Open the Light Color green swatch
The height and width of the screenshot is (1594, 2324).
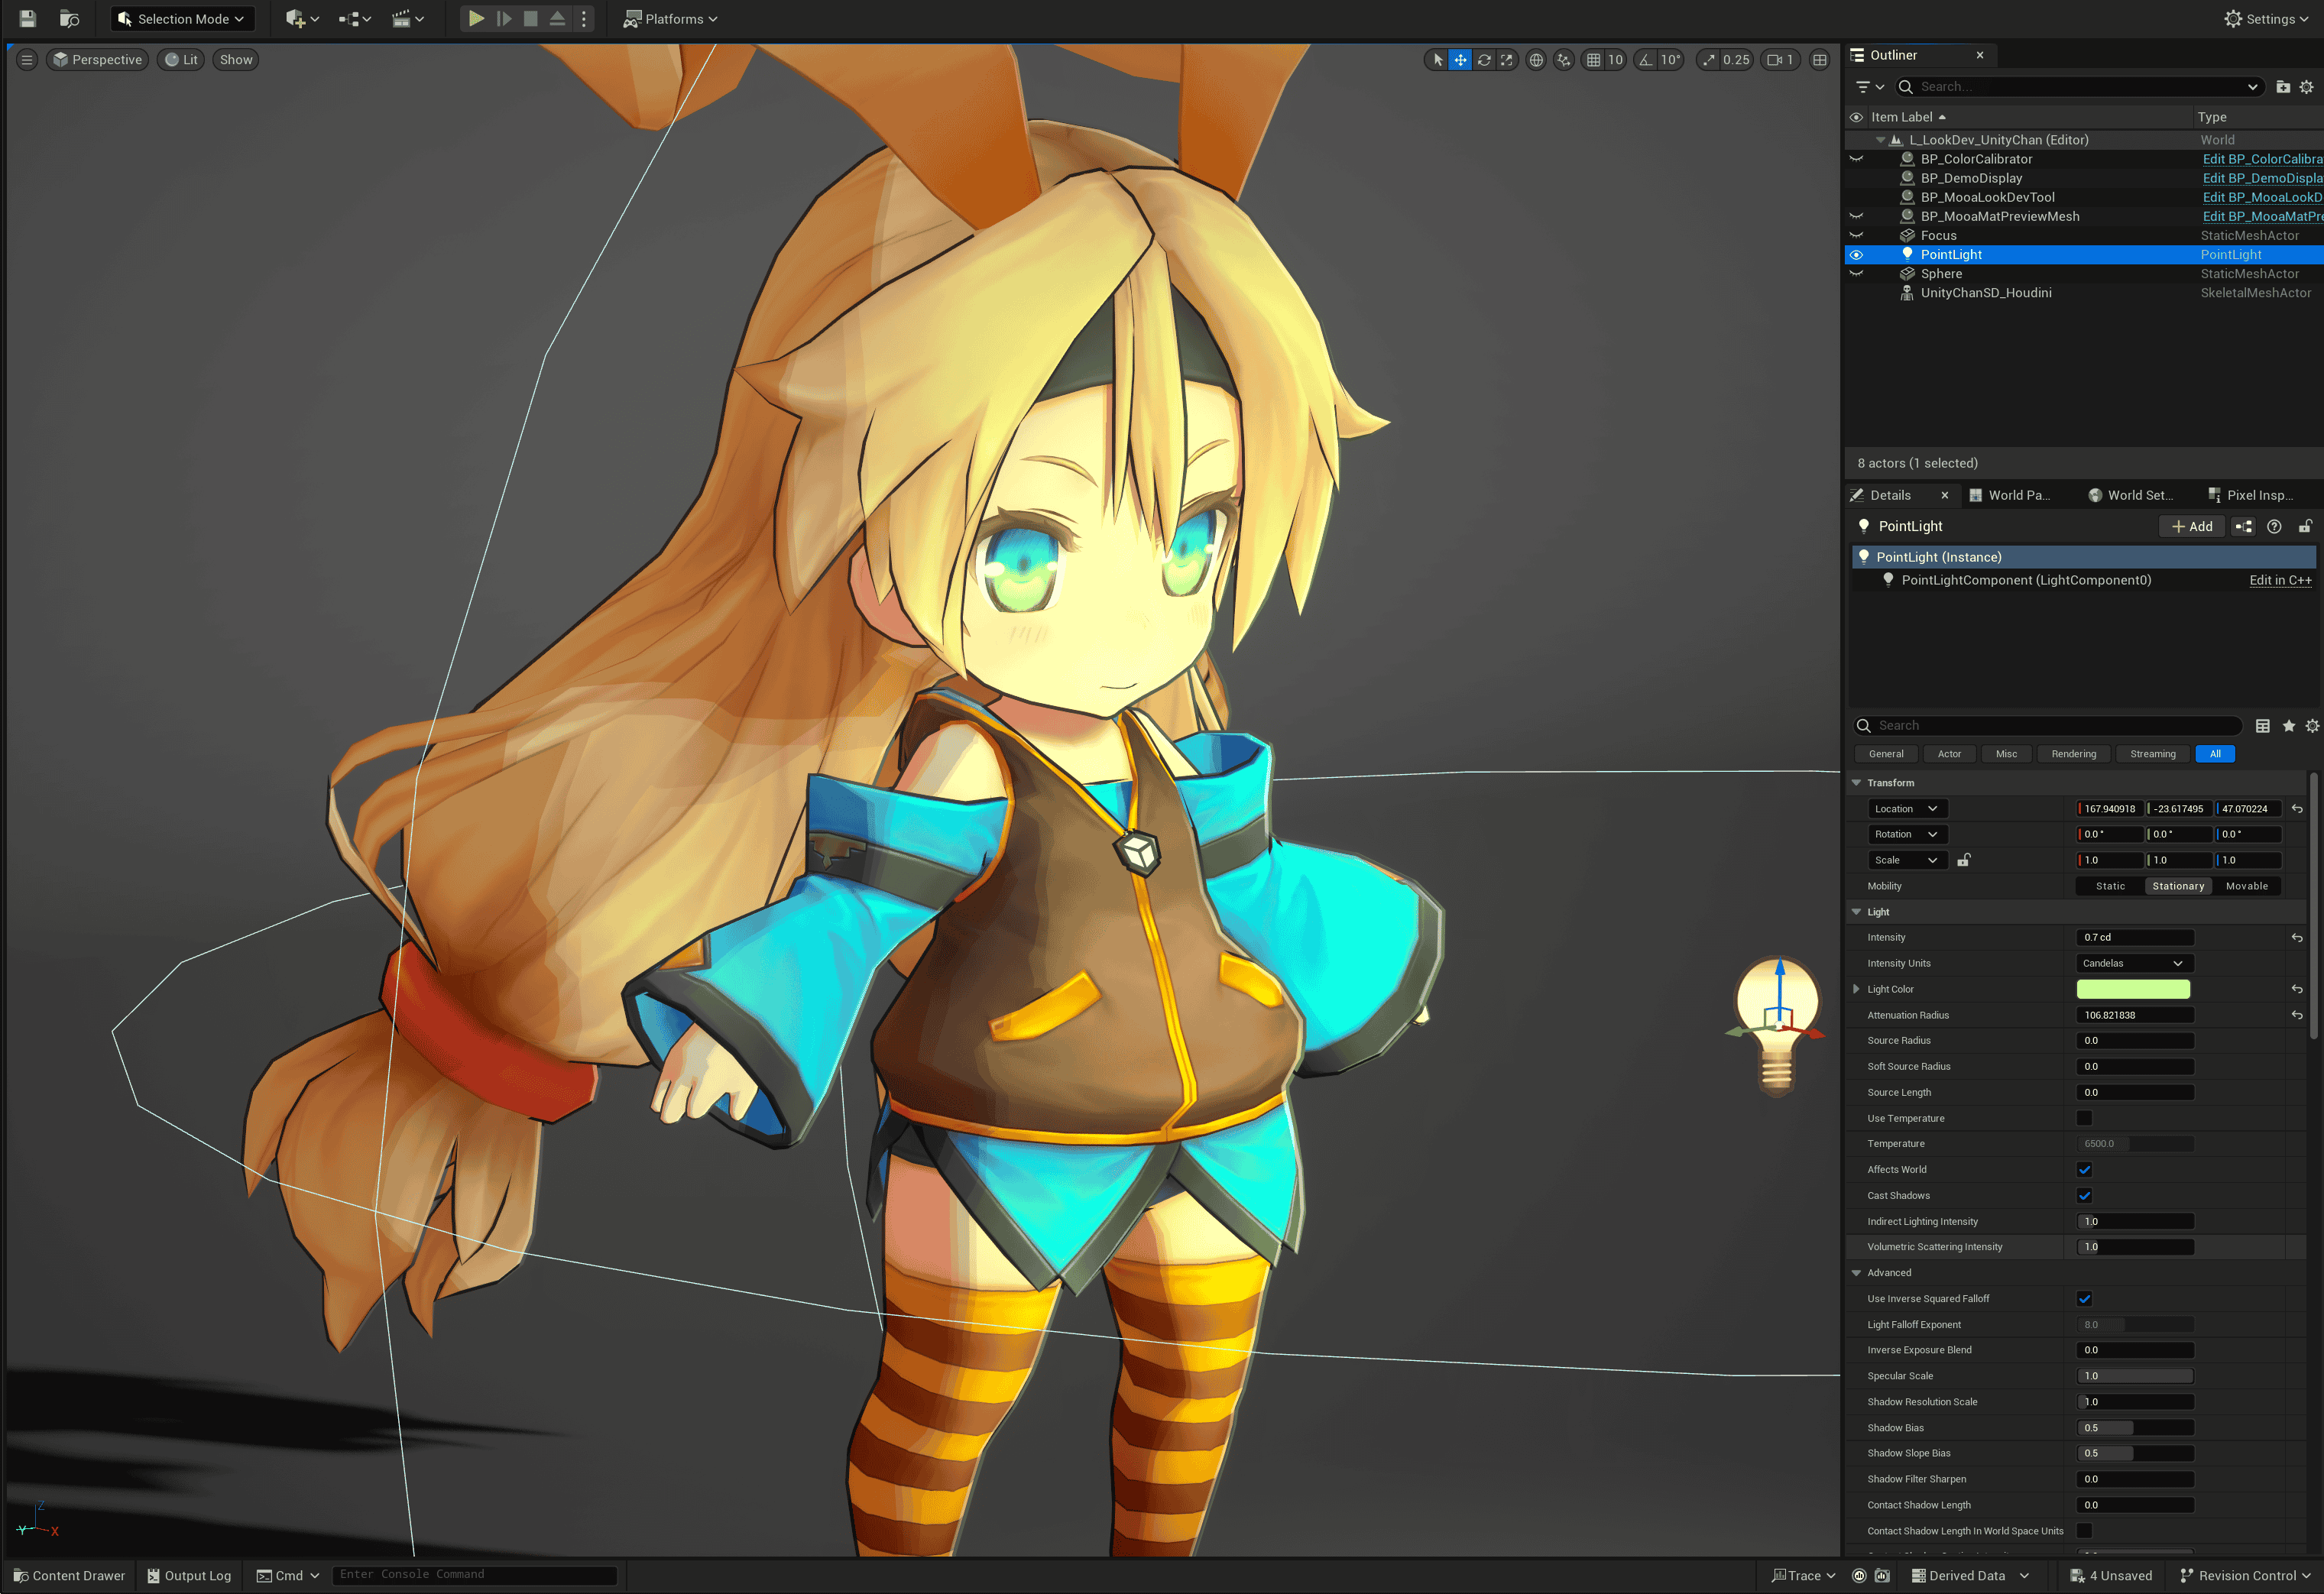coord(2133,990)
